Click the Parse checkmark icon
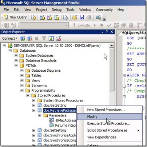147x147 pixels. pyautogui.click(x=109, y=25)
